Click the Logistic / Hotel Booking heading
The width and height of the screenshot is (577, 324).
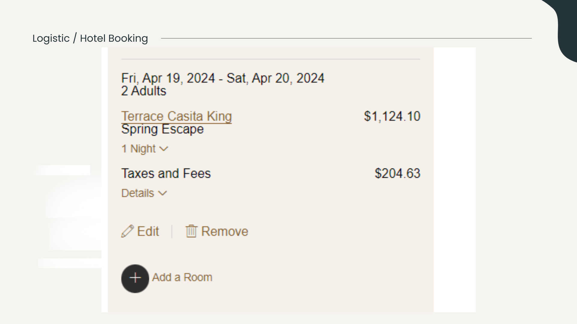tap(90, 38)
